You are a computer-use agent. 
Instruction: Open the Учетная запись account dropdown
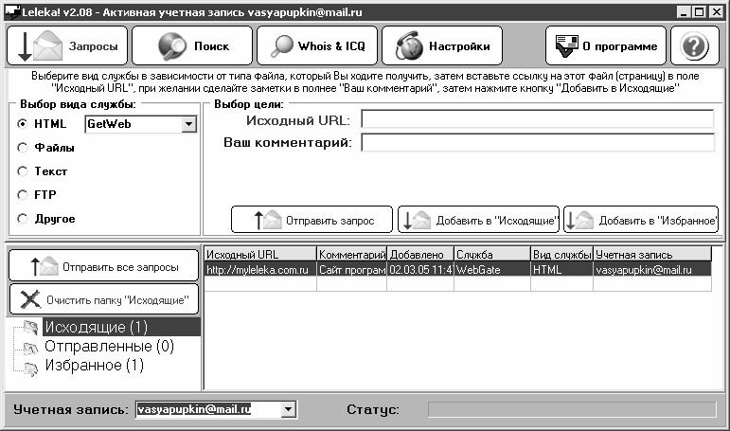point(289,409)
